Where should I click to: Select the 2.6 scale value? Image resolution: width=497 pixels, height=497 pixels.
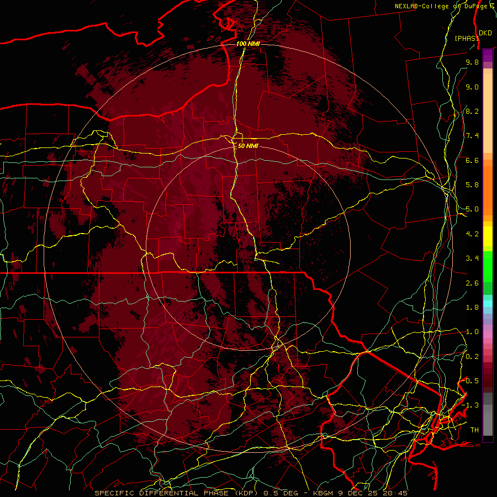tap(472, 283)
